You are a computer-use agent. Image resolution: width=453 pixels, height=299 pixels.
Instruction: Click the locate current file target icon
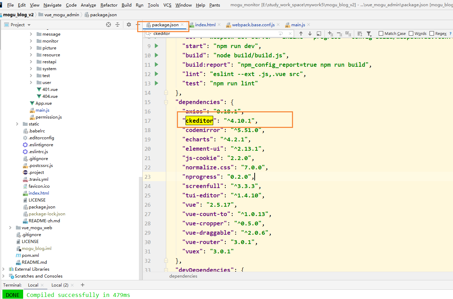tap(108, 25)
